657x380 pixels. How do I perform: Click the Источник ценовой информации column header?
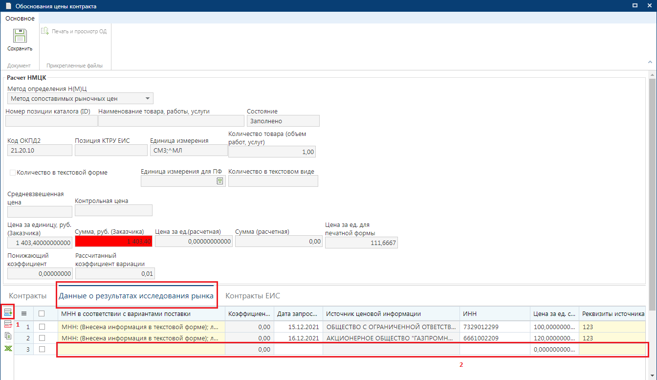click(x=391, y=313)
